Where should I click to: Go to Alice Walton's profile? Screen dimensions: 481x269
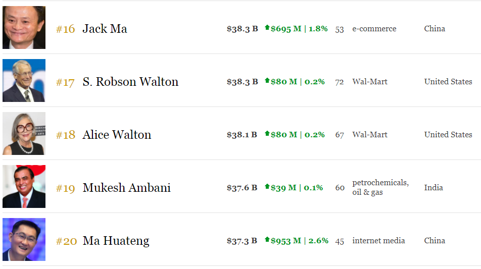[x=117, y=135]
